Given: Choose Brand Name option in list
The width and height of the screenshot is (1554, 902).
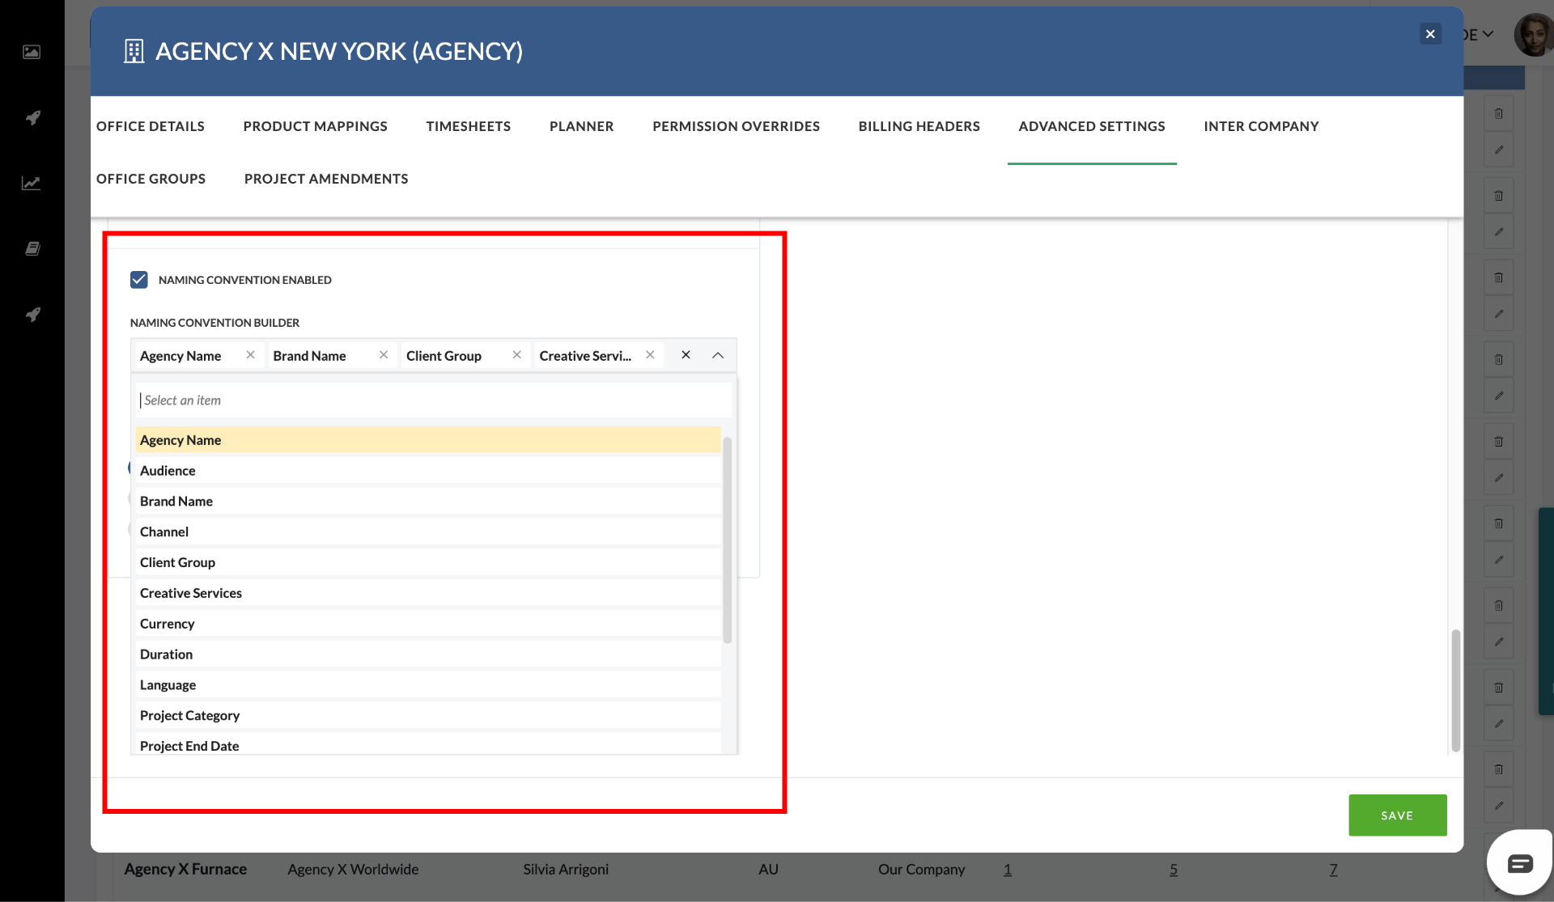Looking at the screenshot, I should pos(428,502).
